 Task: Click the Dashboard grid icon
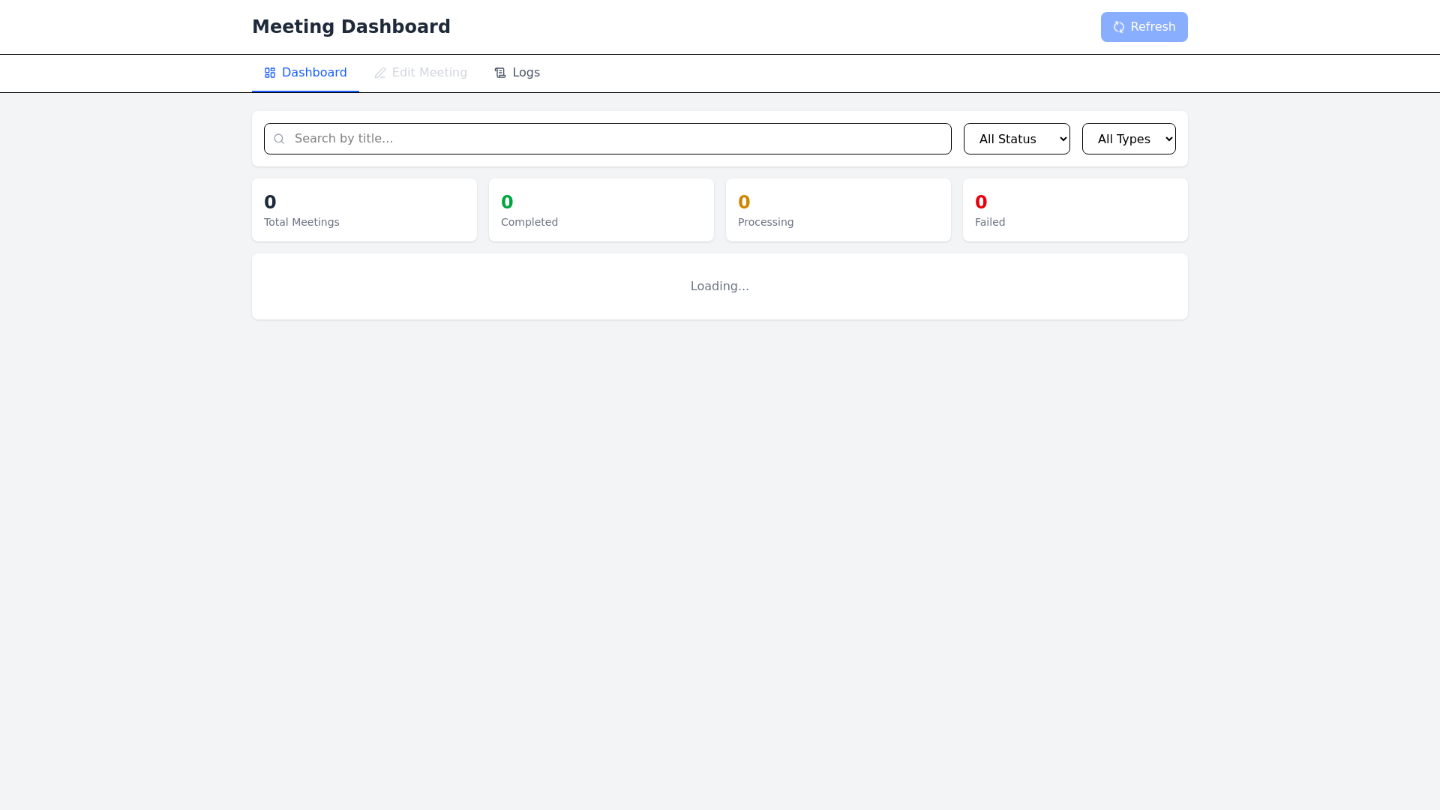270,73
